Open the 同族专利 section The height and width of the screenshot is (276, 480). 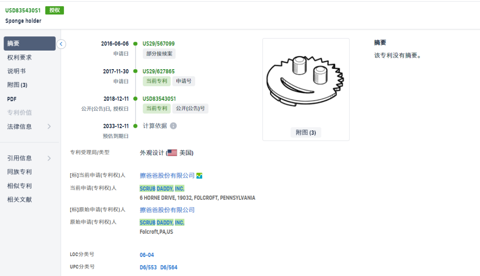(20, 172)
